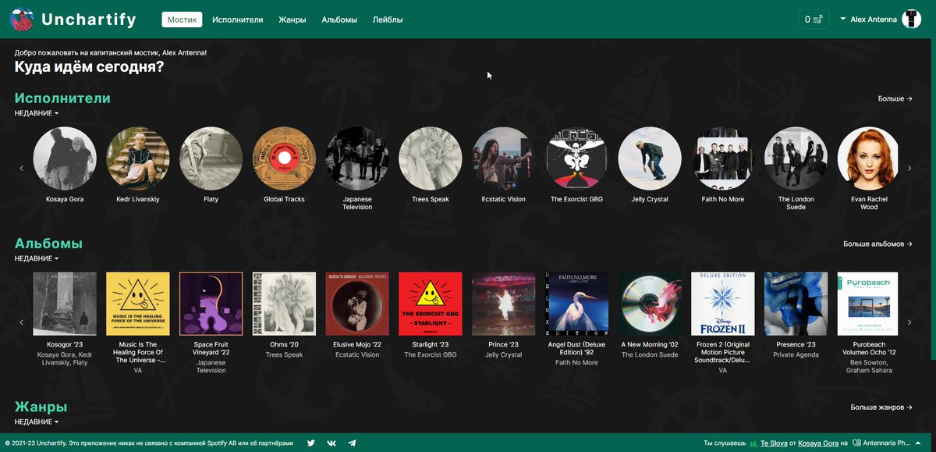
Task: Open Japanese Television artist thumbnail
Action: click(357, 158)
